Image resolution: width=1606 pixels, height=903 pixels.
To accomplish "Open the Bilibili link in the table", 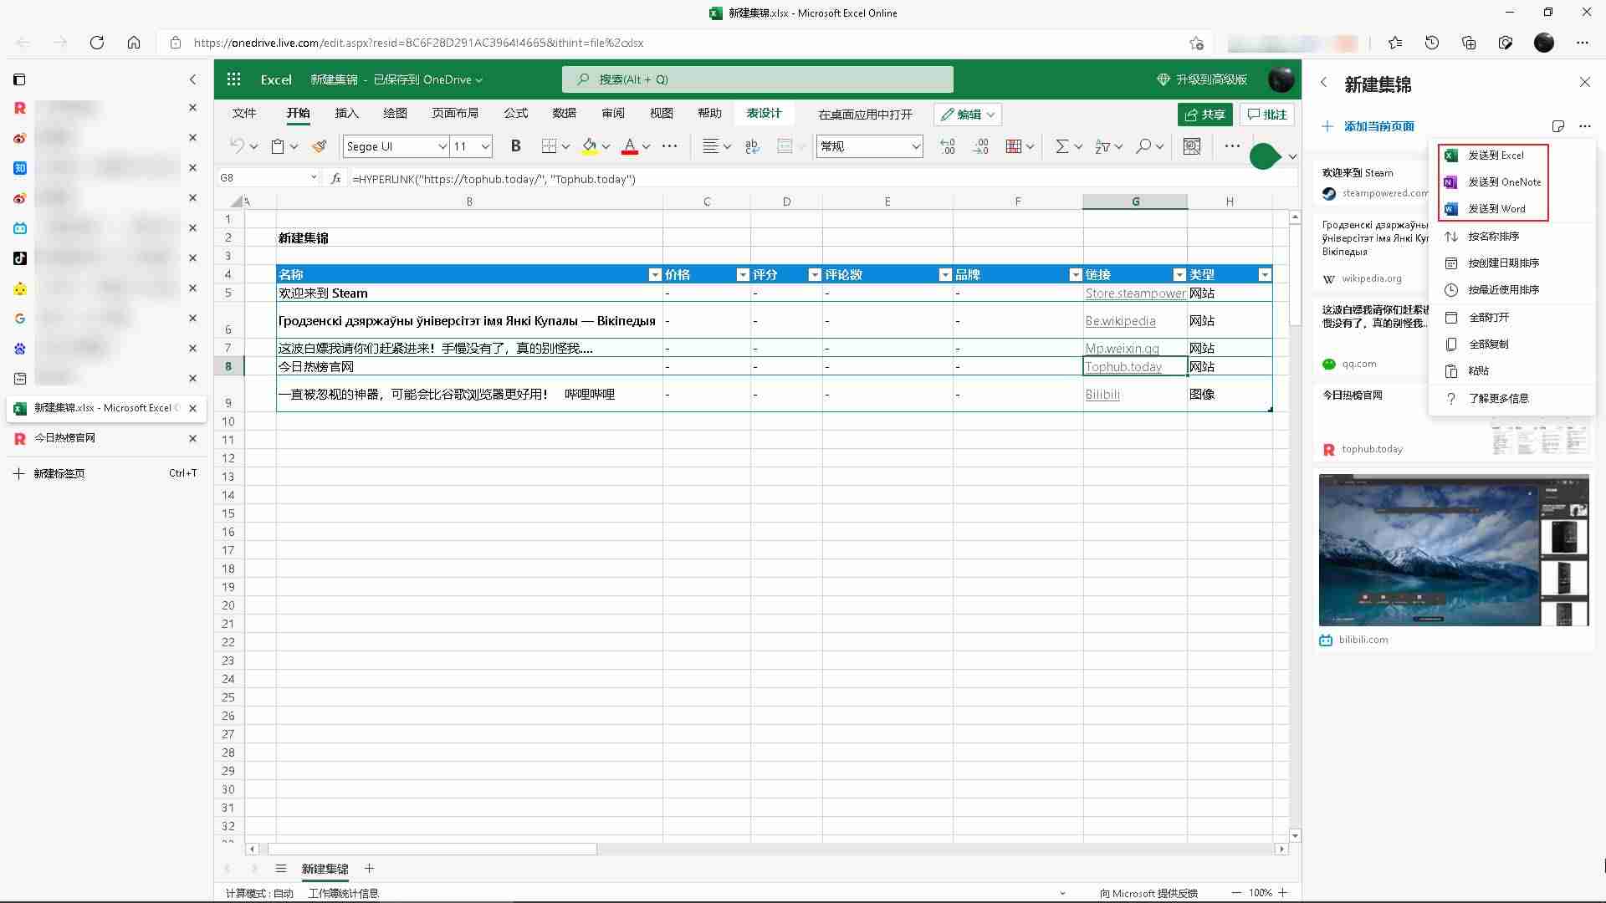I will click(x=1102, y=395).
